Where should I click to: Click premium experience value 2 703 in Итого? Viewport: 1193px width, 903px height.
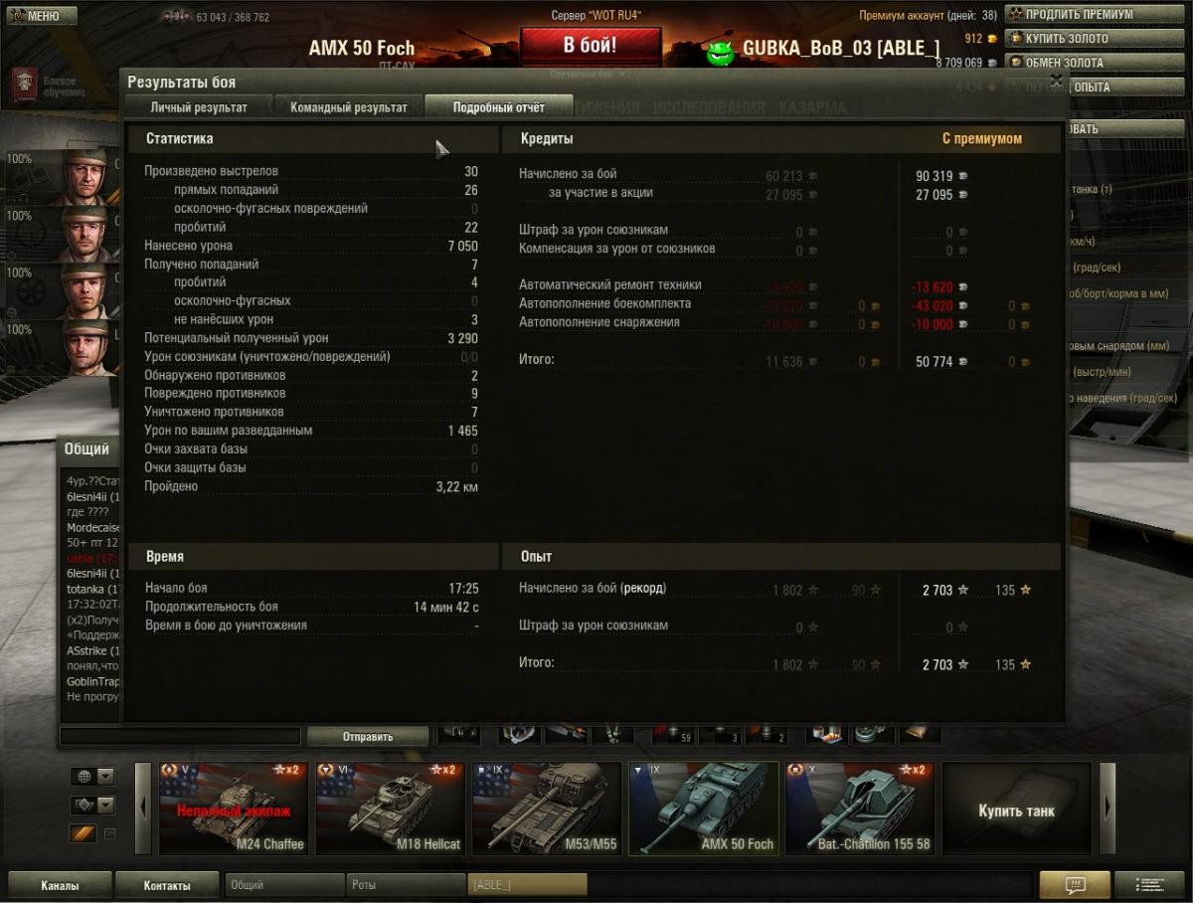937,664
